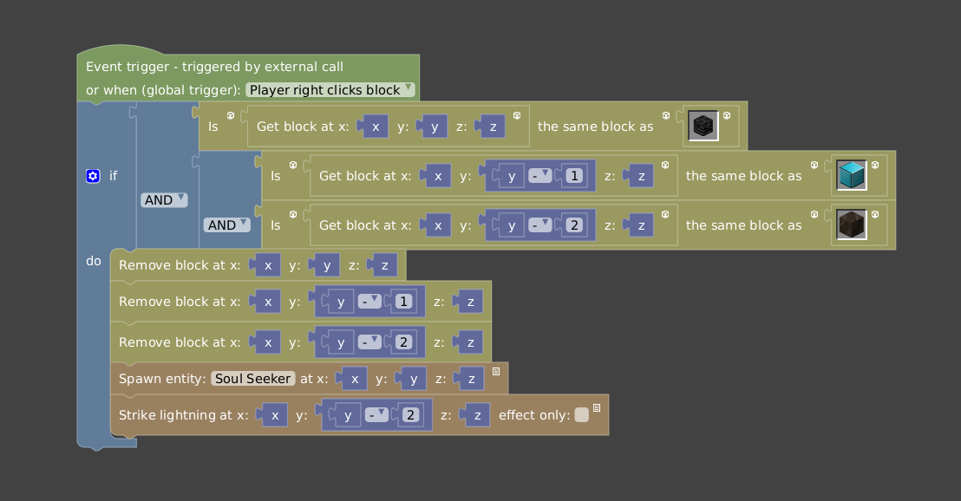961x501 pixels.
Task: Click the cube icon beside the diamond block swatch
Action: click(875, 165)
